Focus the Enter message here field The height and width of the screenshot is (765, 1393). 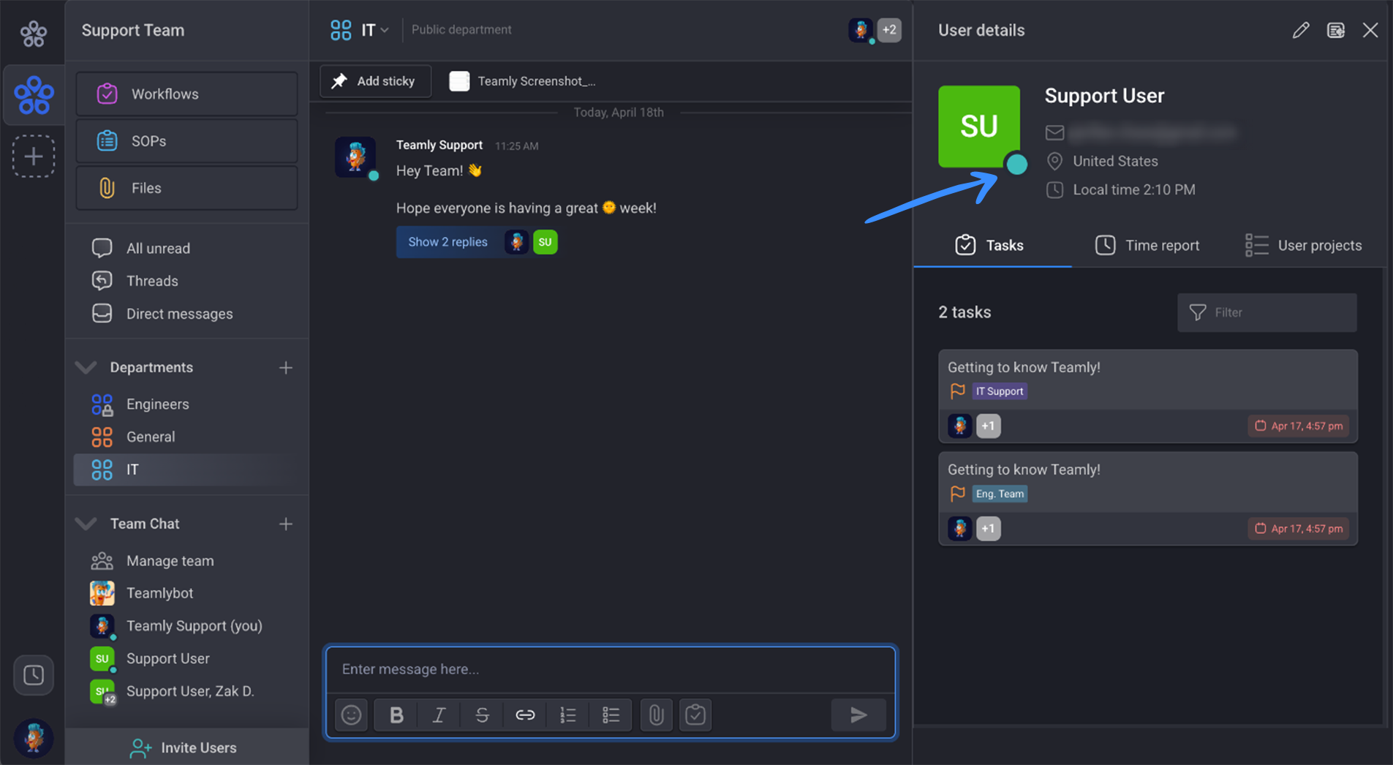click(611, 669)
